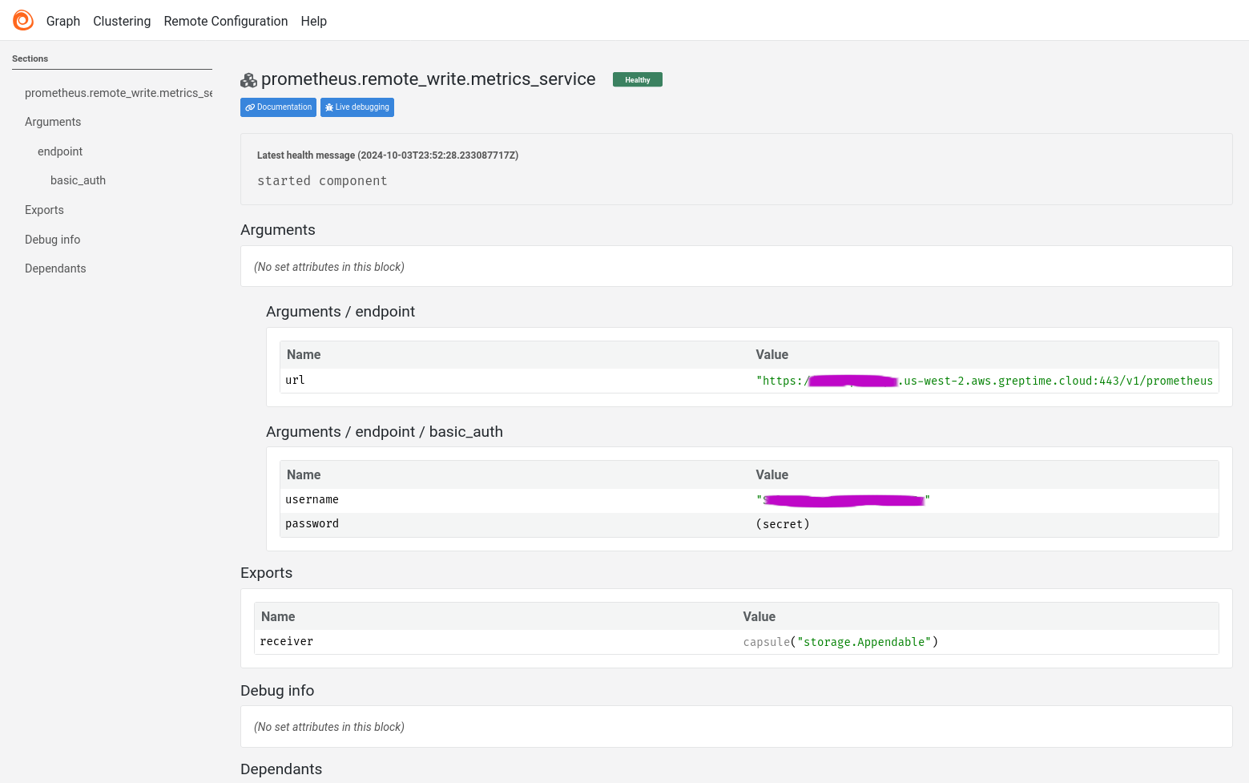Click the receiver name cell
This screenshot has width=1249, height=783.
pos(286,641)
